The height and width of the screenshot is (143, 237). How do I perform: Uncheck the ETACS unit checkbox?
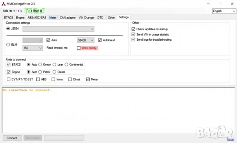(9, 65)
